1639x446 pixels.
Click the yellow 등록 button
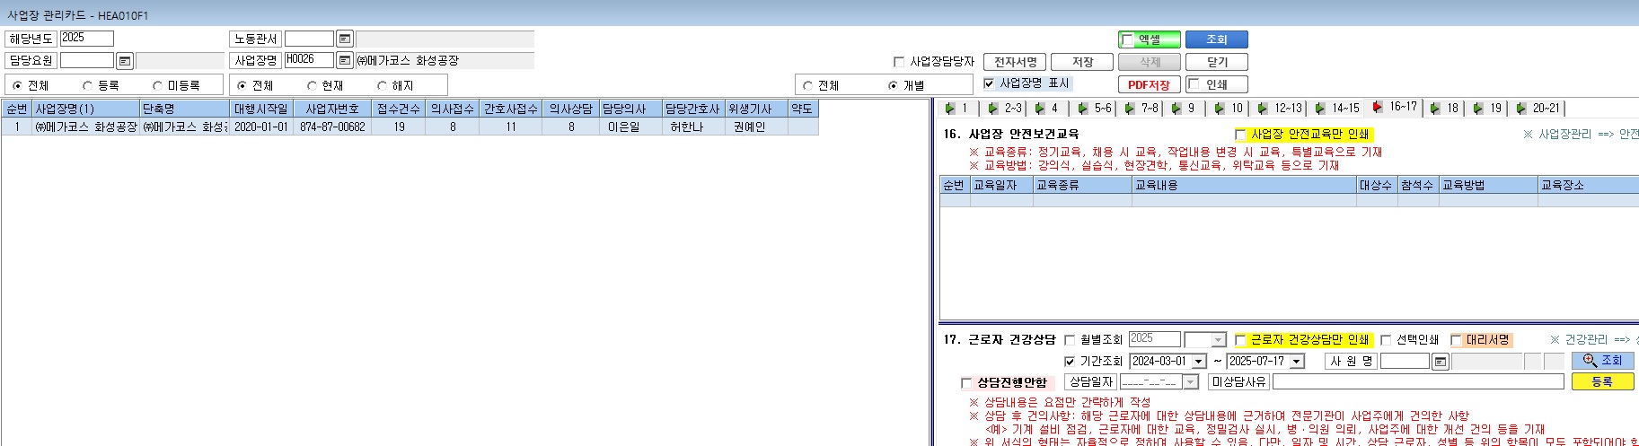click(x=1602, y=381)
